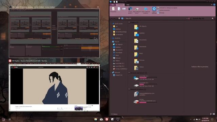Click the Refresh button beside address bar
The height and width of the screenshot is (122, 217).
pyautogui.click(x=189, y=18)
